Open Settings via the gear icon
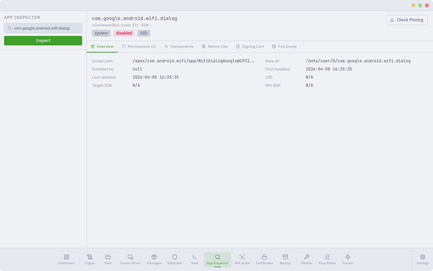The height and width of the screenshot is (271, 433). (423, 259)
